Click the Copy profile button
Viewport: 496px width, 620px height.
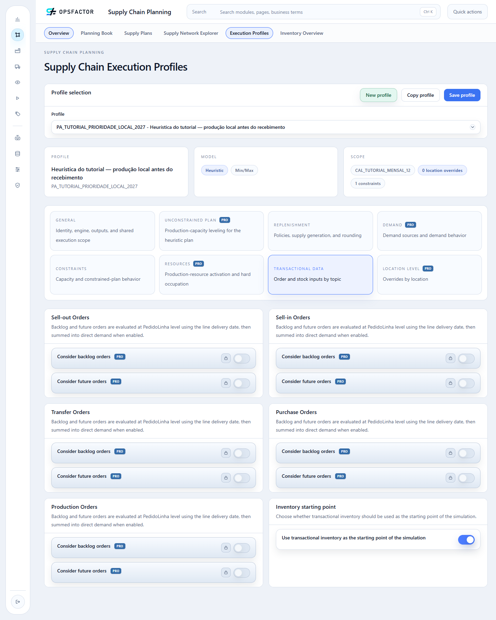(421, 95)
